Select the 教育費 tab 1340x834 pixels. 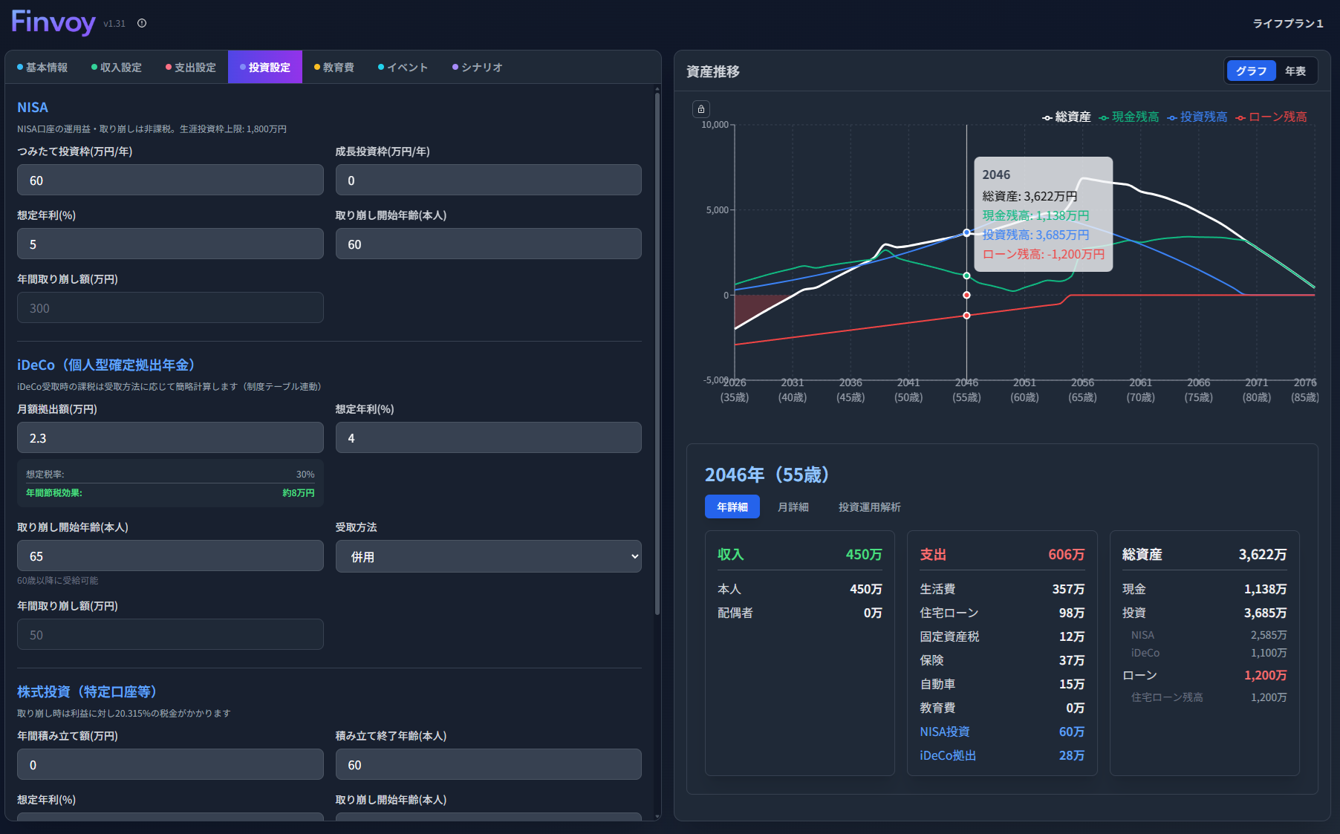334,68
